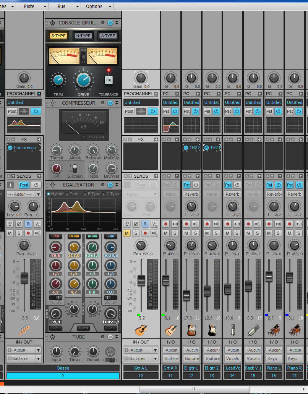The image size is (308, 394).
Task: Collapse the Egalisation module with its chevron
Action: pos(117,185)
